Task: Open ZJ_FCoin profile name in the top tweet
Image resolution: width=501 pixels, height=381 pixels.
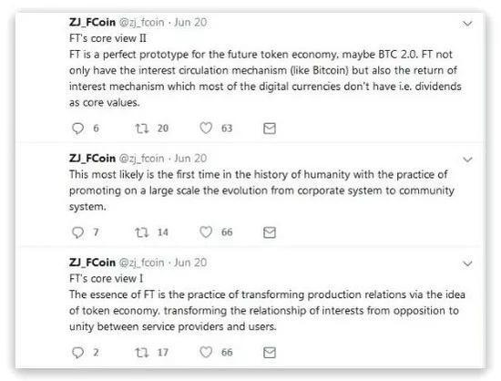Action: tap(92, 22)
